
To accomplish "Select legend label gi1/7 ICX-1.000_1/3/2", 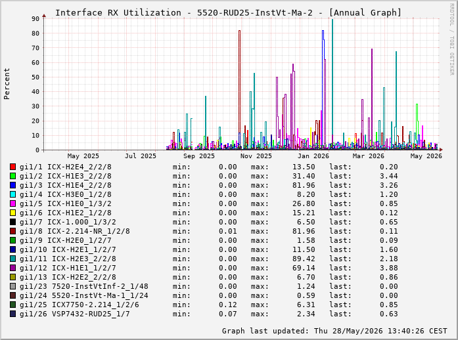I will (x=68, y=222).
